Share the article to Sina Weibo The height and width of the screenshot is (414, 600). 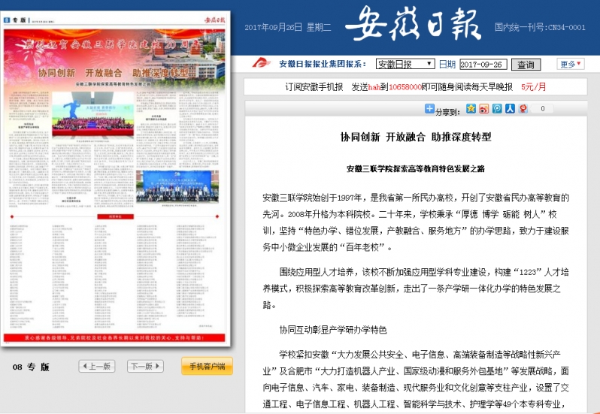(x=483, y=109)
